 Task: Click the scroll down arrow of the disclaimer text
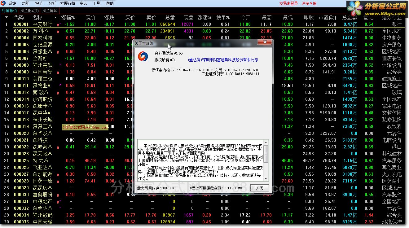click(x=266, y=179)
